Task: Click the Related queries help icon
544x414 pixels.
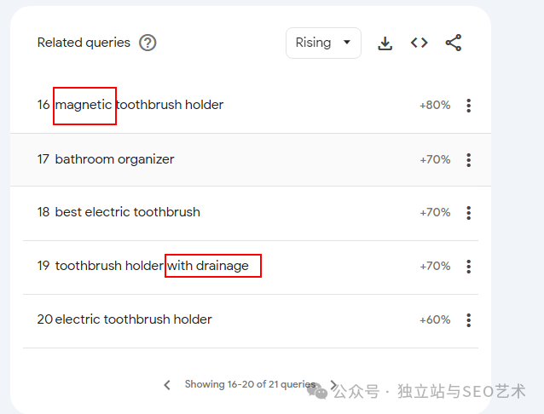Action: pyautogui.click(x=148, y=43)
